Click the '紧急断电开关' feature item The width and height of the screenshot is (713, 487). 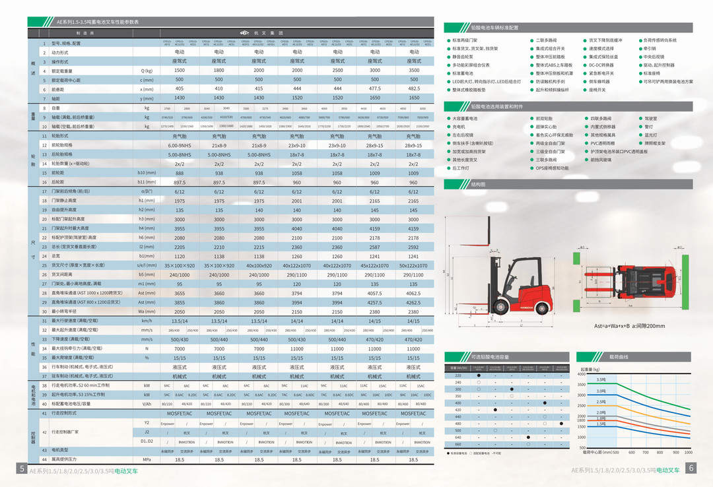tap(601, 73)
